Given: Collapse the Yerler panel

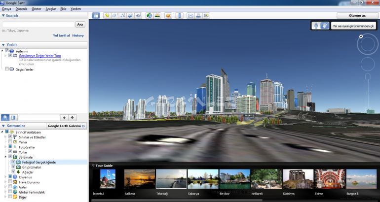Looking at the screenshot, I should pyautogui.click(x=3, y=45).
